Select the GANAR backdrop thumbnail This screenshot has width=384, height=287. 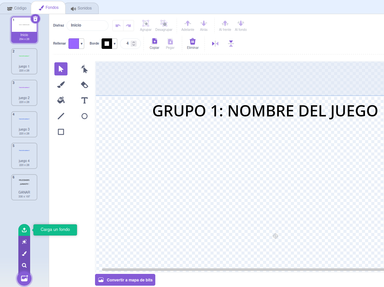pyautogui.click(x=24, y=187)
